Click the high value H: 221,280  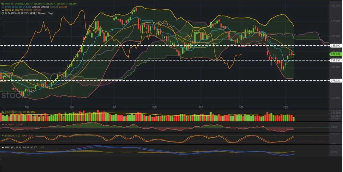click(48, 4)
